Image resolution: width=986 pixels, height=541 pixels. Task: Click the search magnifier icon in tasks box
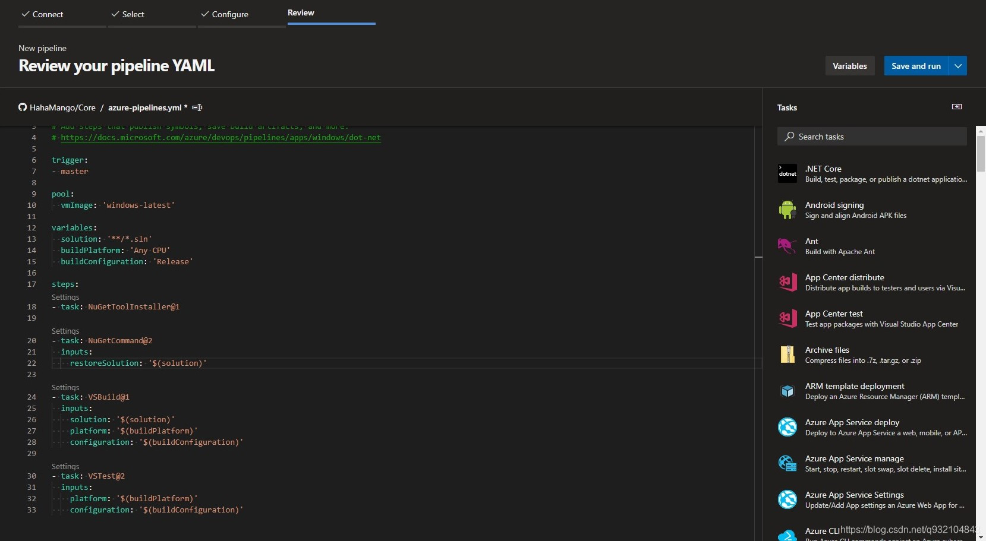[789, 137]
